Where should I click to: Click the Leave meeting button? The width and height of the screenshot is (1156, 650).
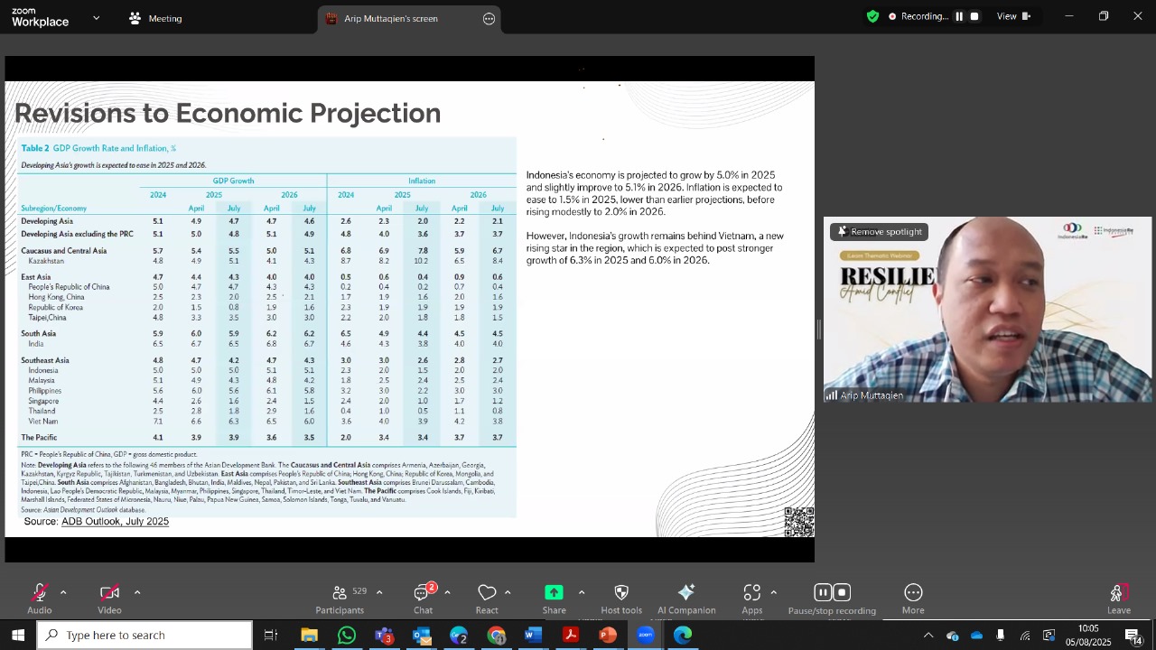[1119, 599]
